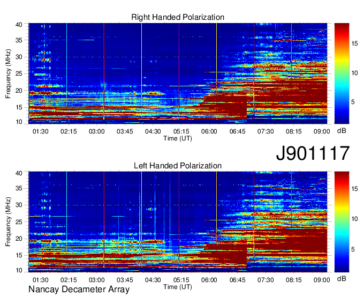This screenshot has height=296, width=364.
Task: Click the '15' value on top colorbar scale
Action: 354,43
